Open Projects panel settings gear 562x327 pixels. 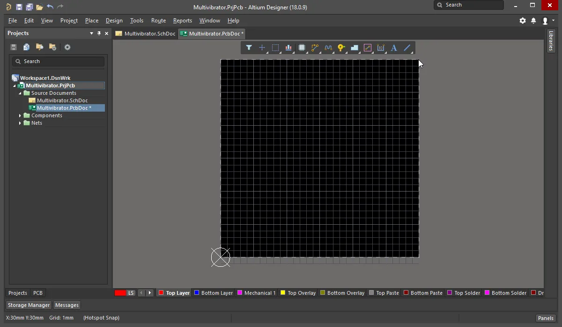pos(67,47)
